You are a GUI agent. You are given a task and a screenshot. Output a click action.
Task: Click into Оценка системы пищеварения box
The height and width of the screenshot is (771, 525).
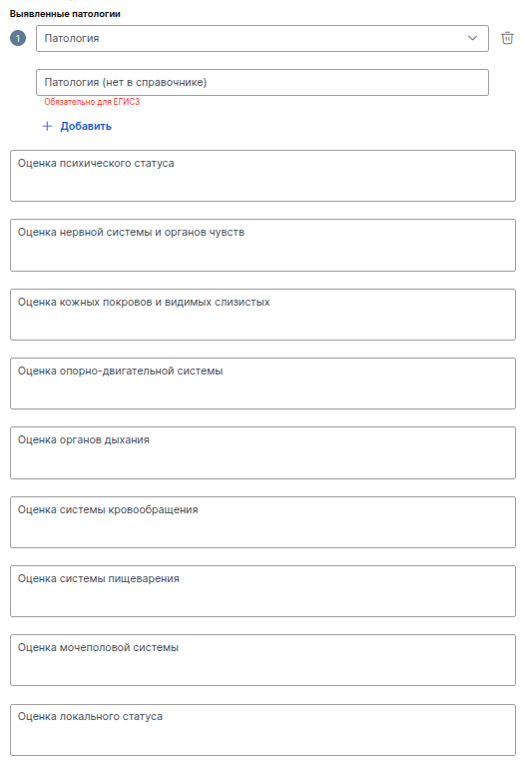point(262,591)
